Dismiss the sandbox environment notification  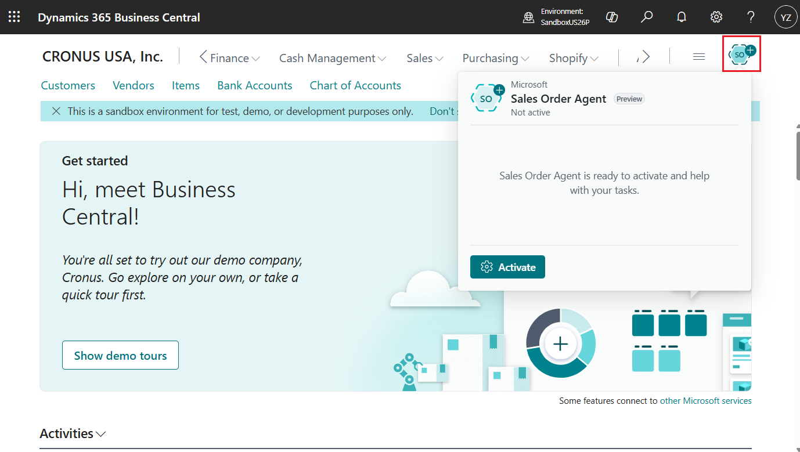pyautogui.click(x=56, y=111)
